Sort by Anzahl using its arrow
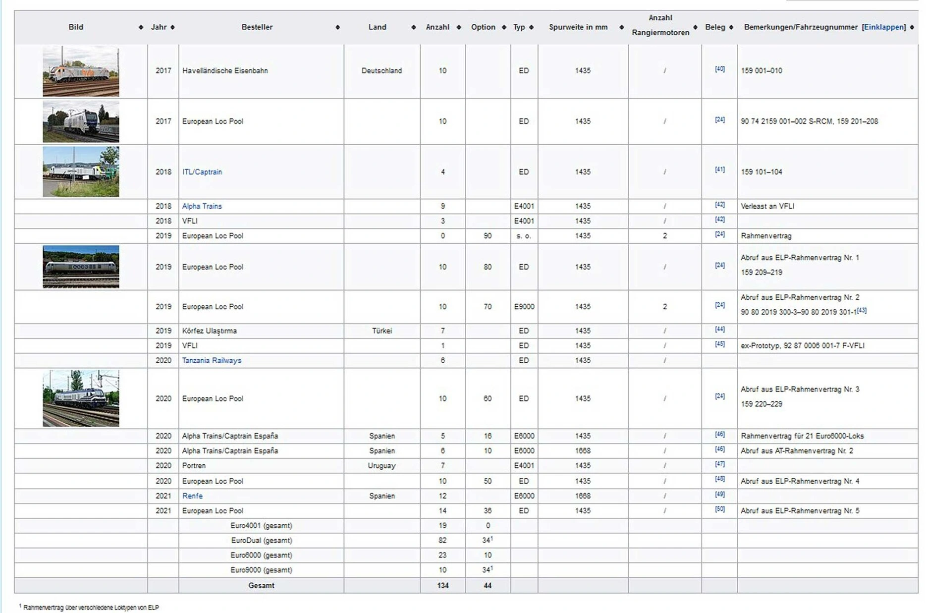The image size is (928, 613). click(x=459, y=27)
